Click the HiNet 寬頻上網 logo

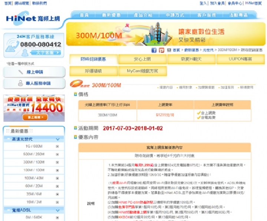point(33,18)
